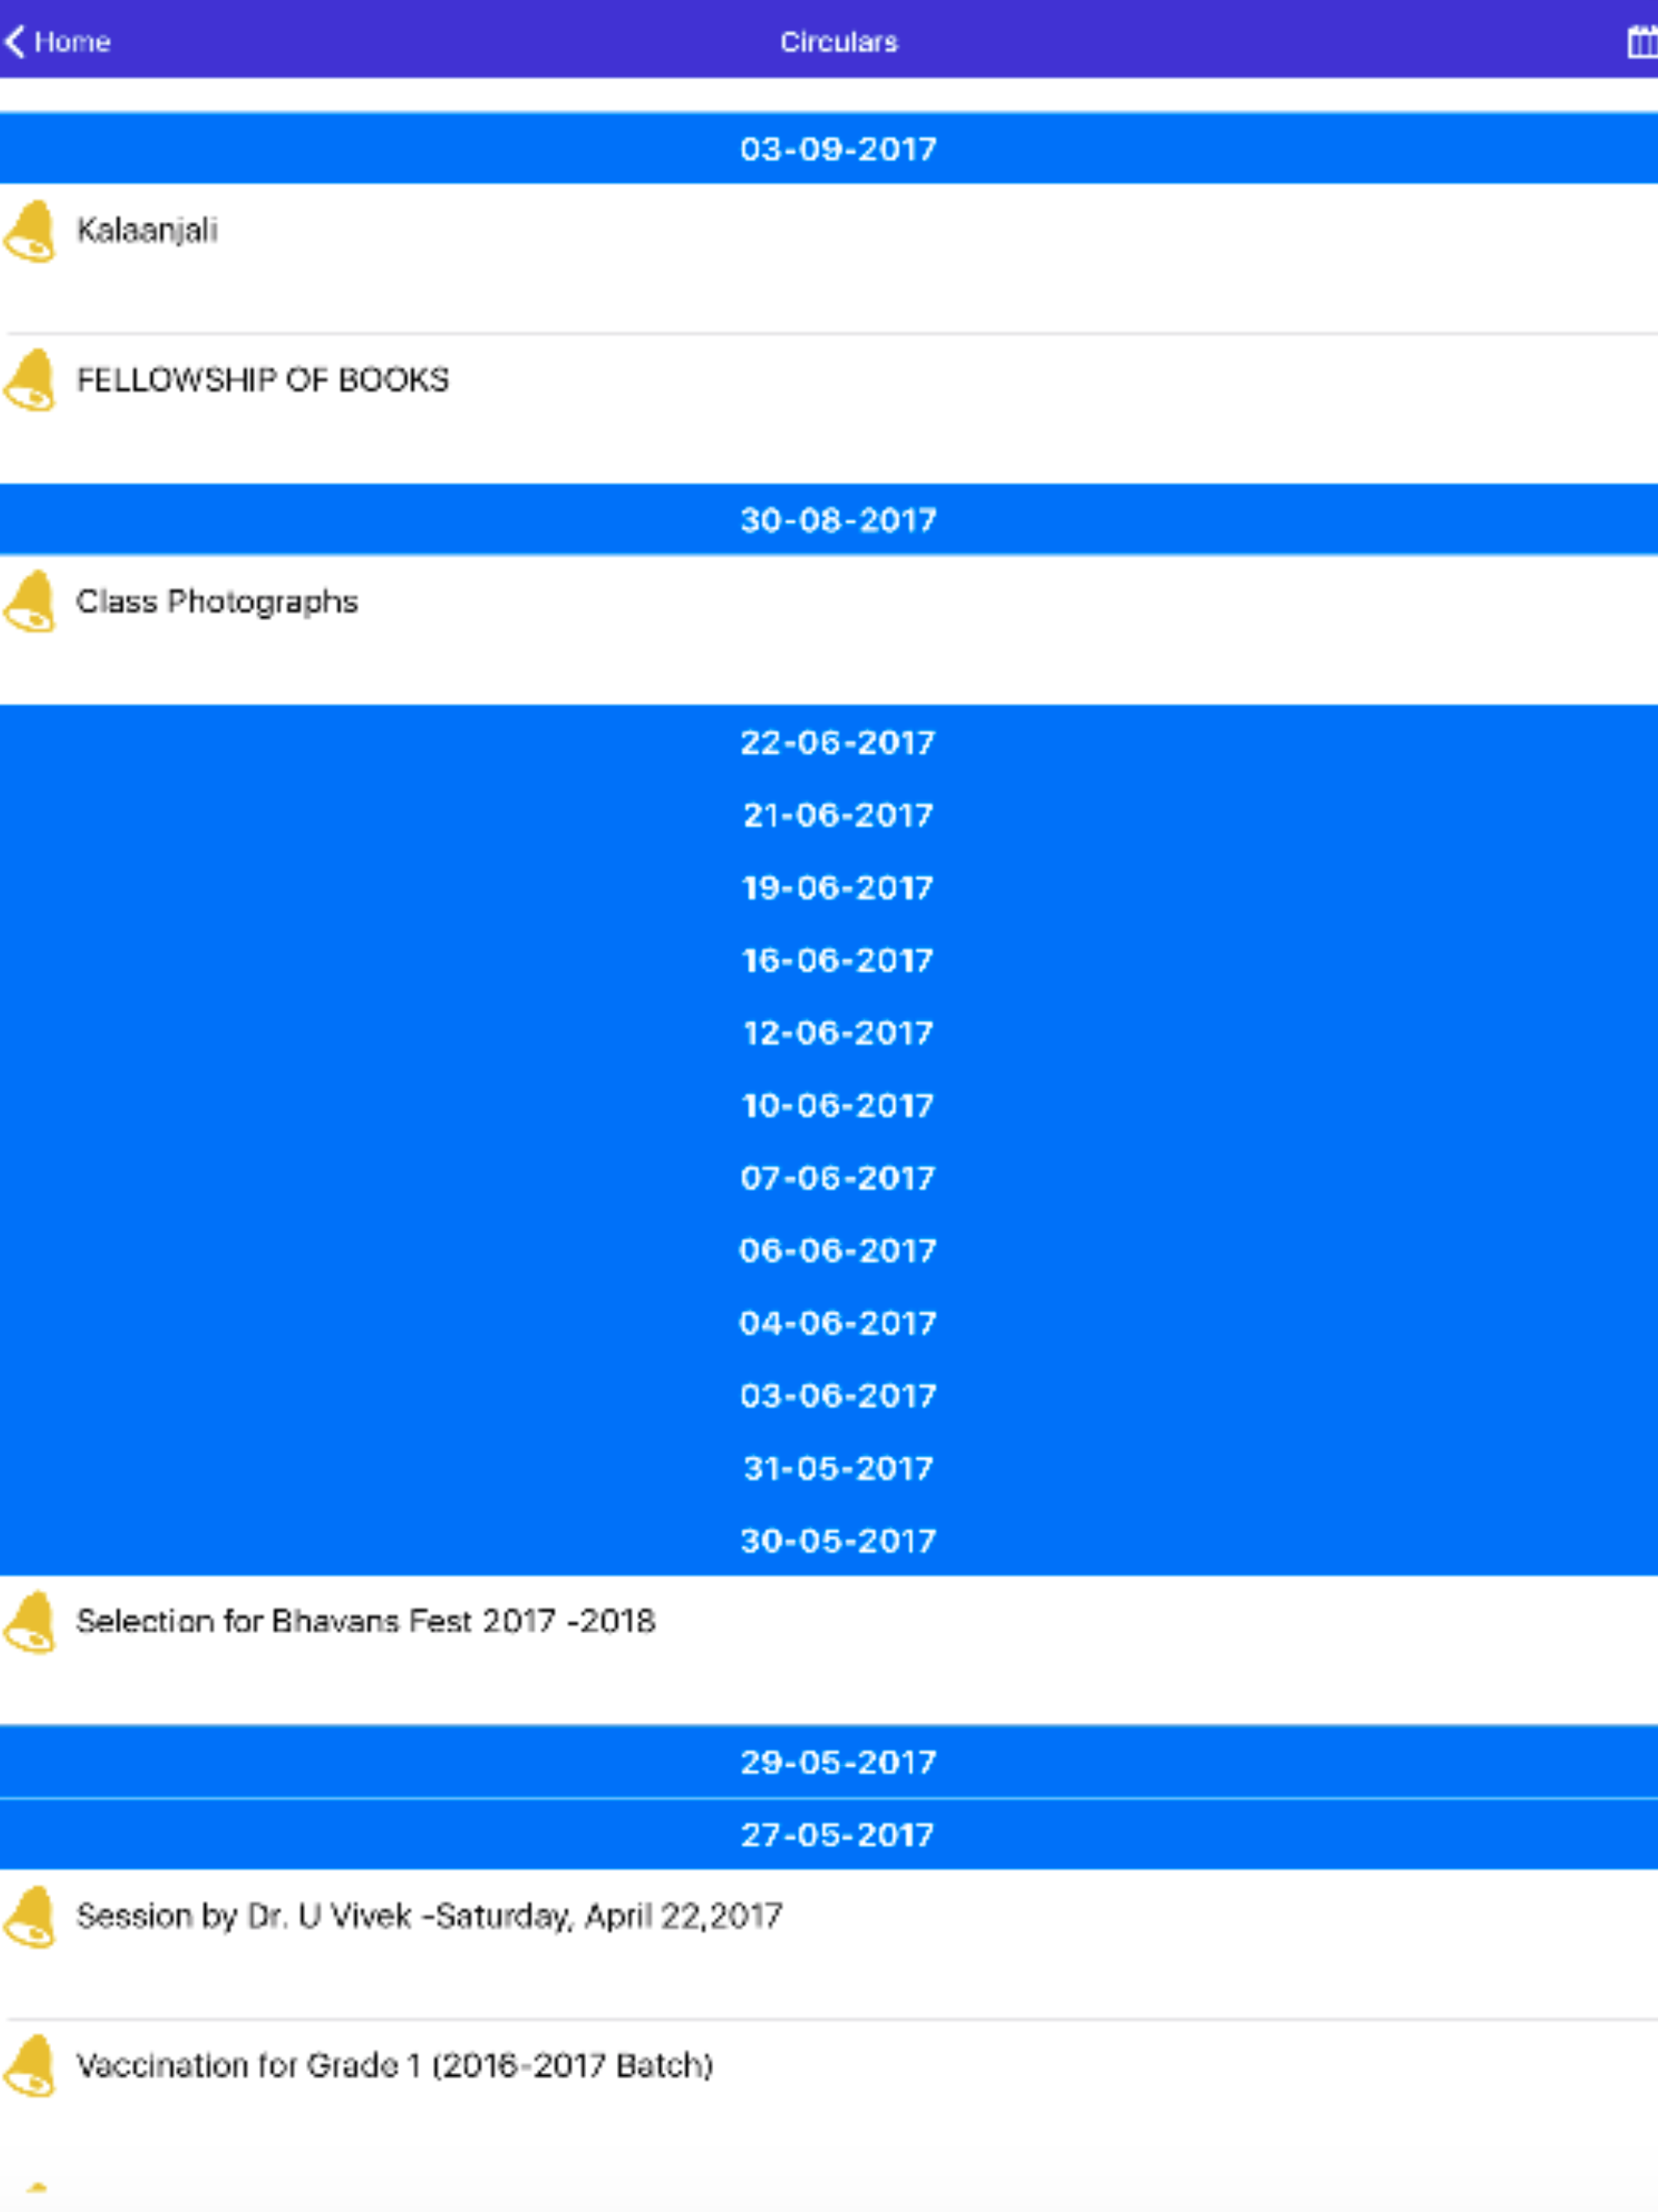Open Vaccination for Grade 1 circular
This screenshot has height=2212, width=1658.
click(x=829, y=2094)
